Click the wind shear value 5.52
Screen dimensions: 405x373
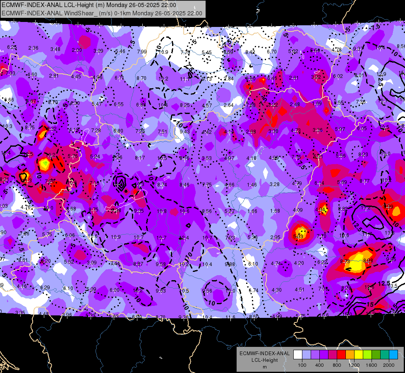coord(69,262)
